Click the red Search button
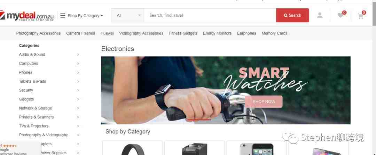376x155 pixels. pyautogui.click(x=292, y=15)
